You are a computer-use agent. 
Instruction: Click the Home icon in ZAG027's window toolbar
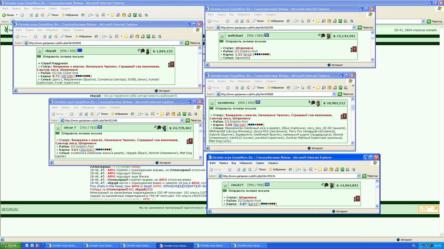click(250, 169)
